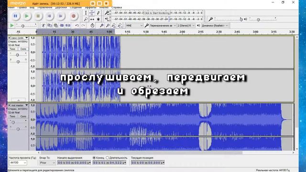Viewport: 306px width, 172px height.
Task: Click Movavi recorder screenshot camera button
Action: [93, 3]
